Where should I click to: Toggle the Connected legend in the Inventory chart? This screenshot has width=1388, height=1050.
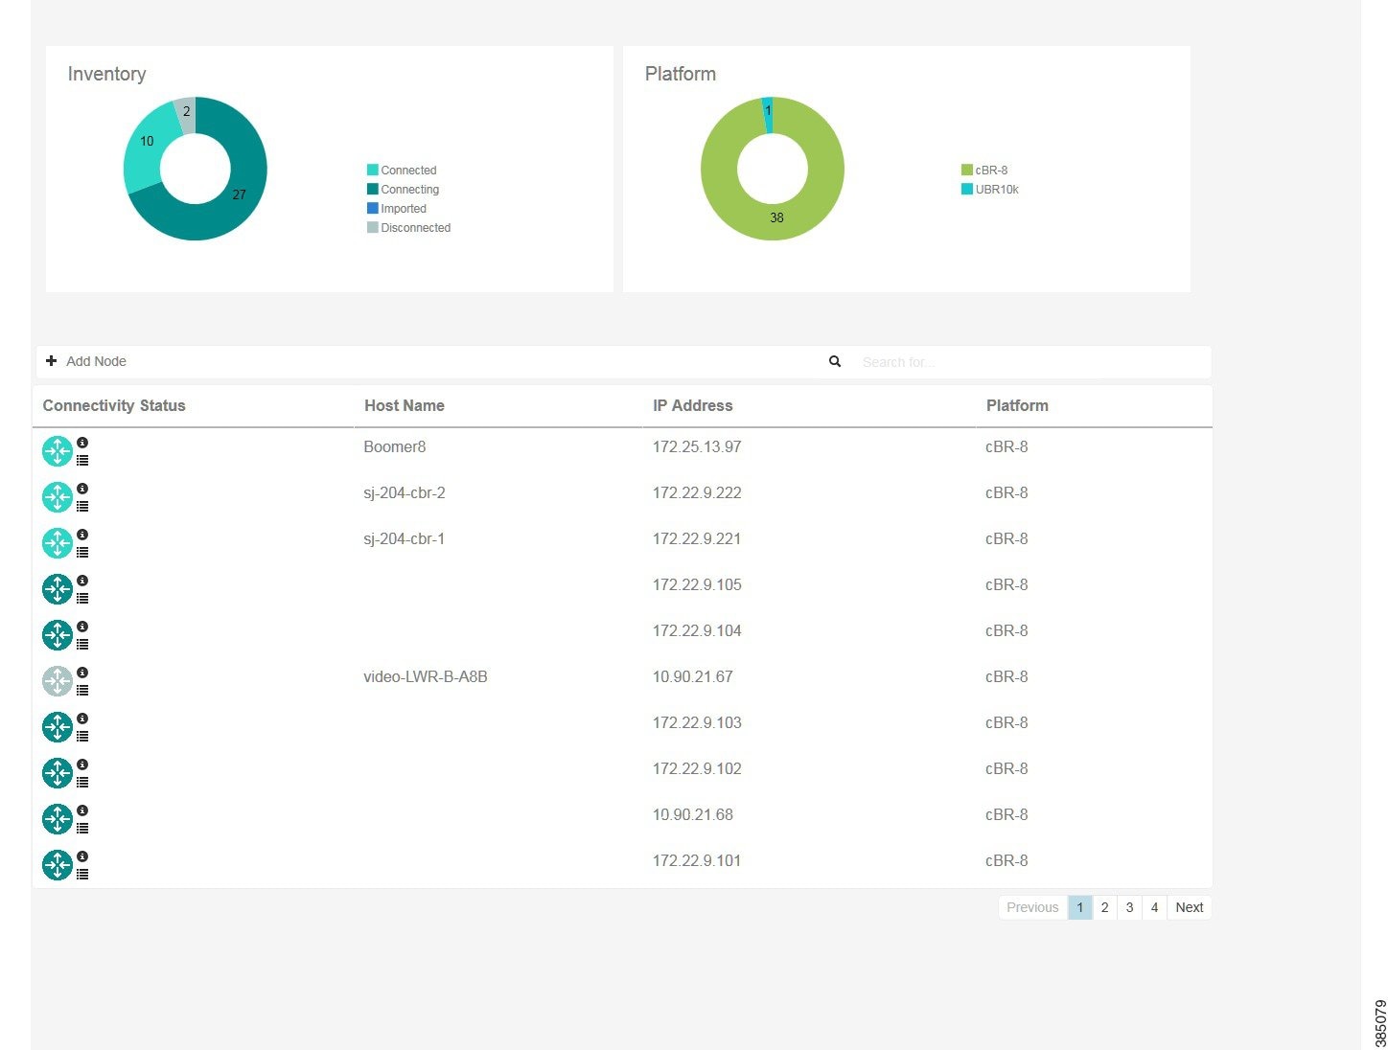402,170
